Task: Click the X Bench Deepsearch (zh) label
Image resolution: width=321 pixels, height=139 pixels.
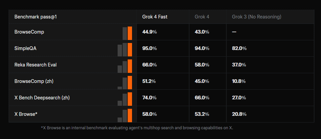Action: pos(42,98)
